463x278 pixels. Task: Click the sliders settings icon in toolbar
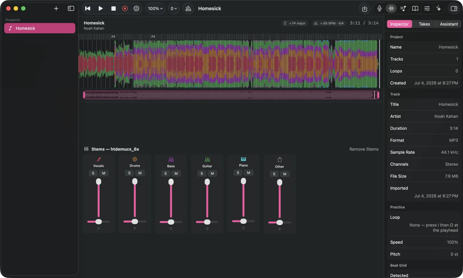point(427,9)
